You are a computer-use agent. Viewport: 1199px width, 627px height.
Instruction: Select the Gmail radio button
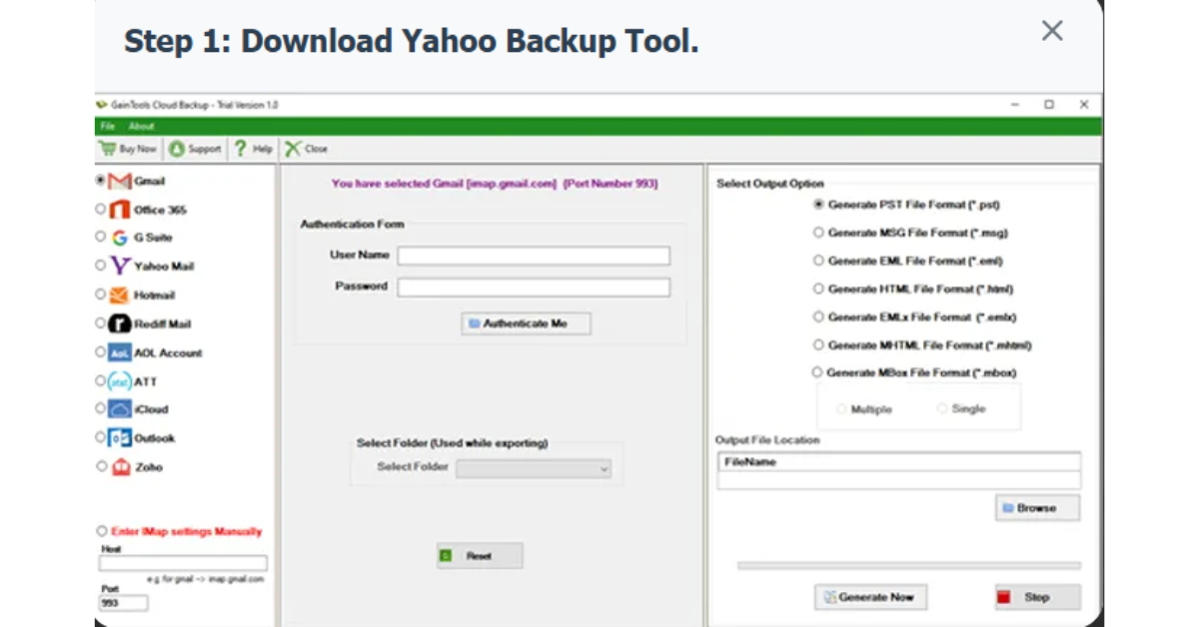100,181
